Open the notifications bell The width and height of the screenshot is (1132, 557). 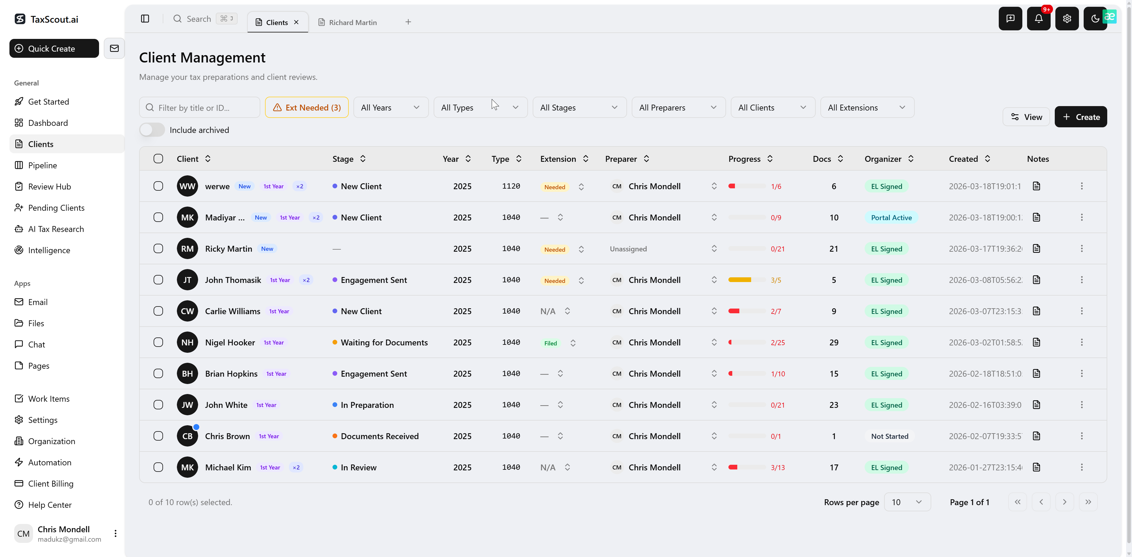(x=1038, y=19)
